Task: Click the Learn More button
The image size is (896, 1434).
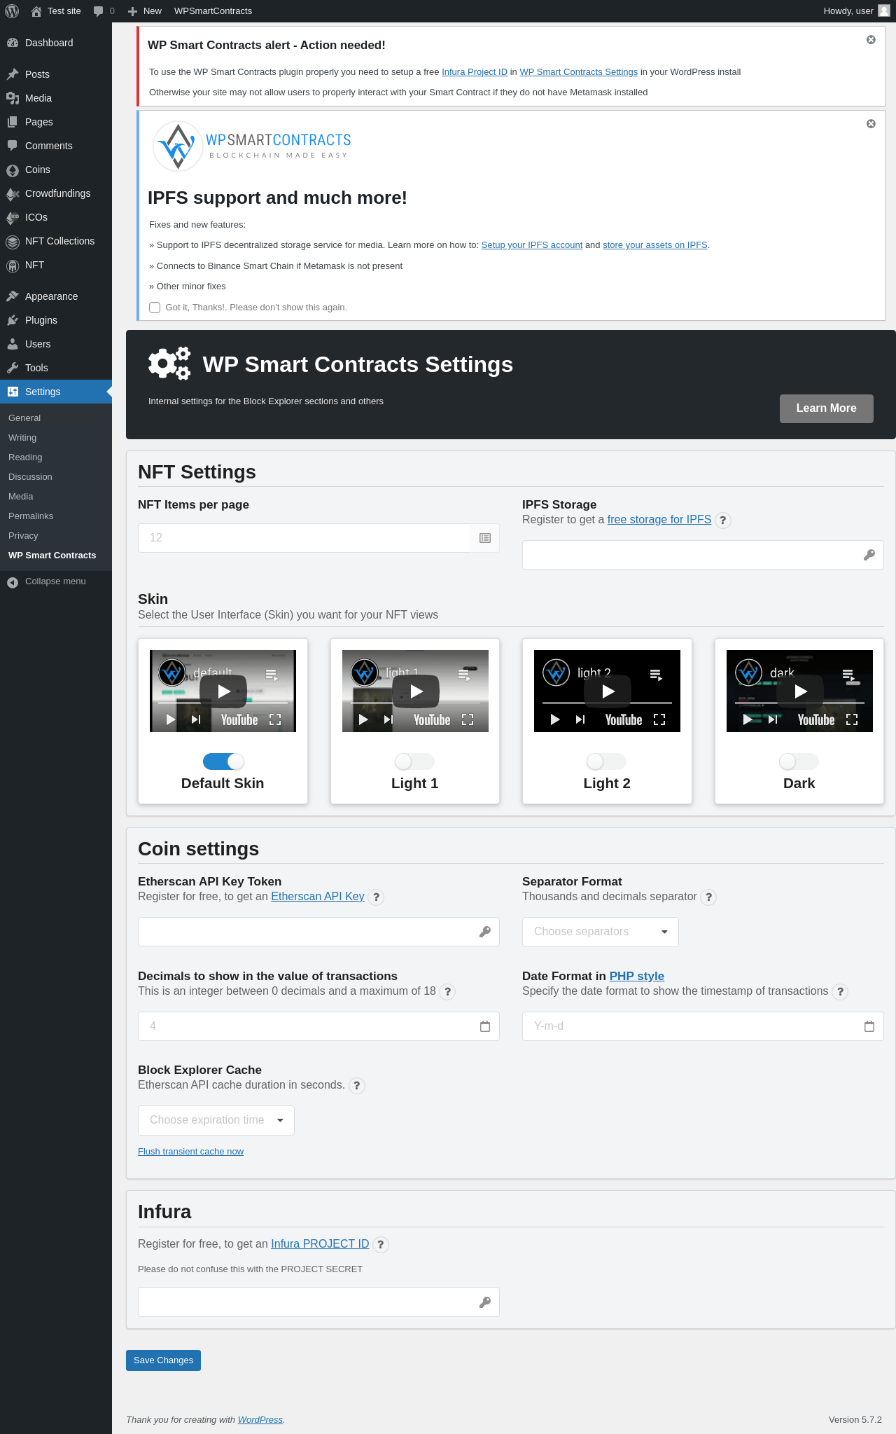Action: click(827, 408)
